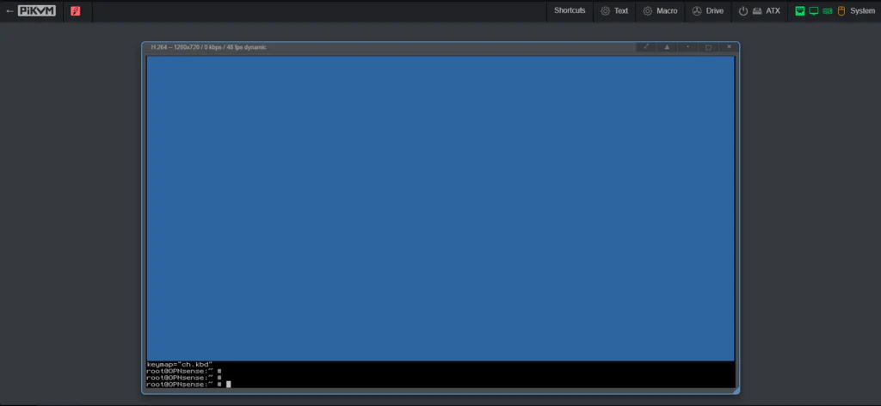Open the System menu

click(862, 11)
